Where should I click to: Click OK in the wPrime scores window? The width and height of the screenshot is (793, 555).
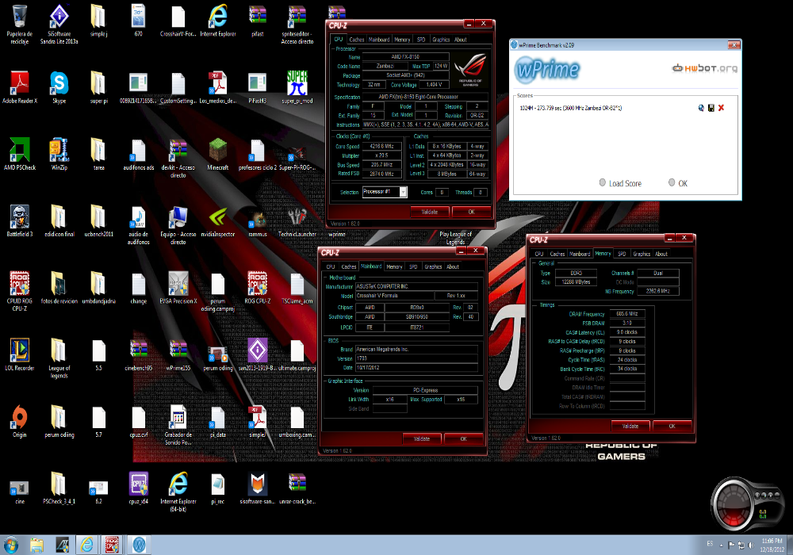click(678, 183)
